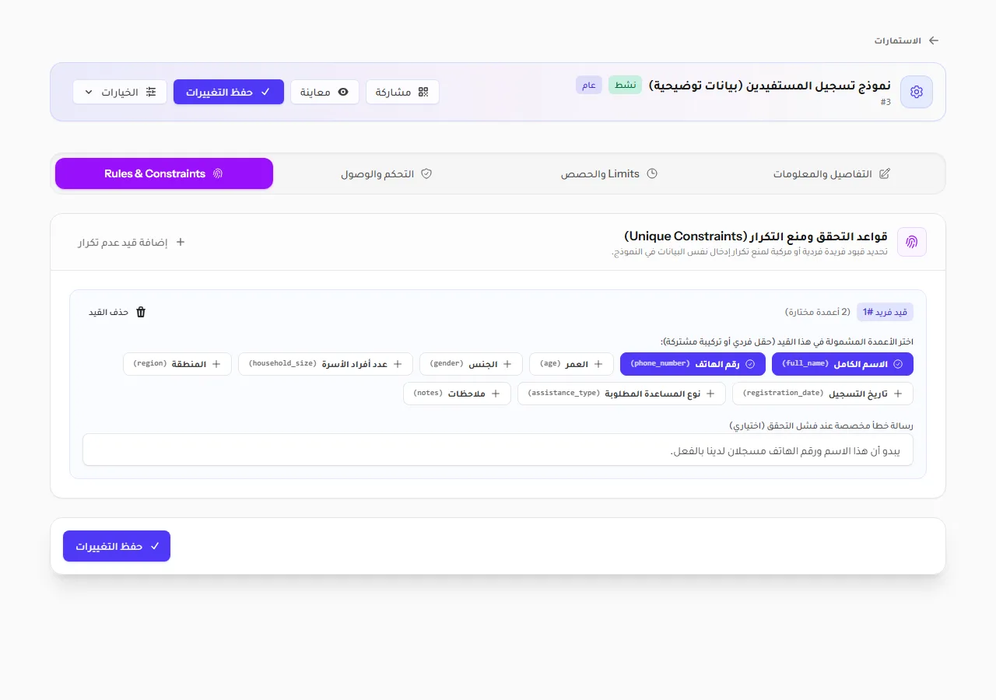Open the الخيارات dropdown chevron
This screenshot has width=996, height=700.
pos(88,92)
